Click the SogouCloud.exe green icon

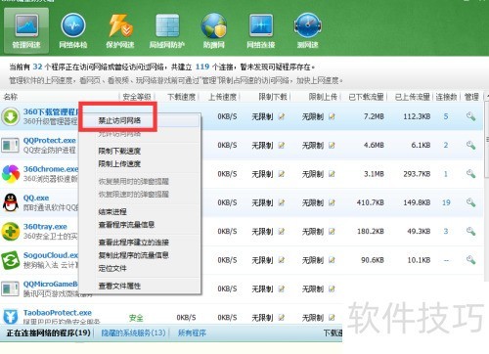point(11,260)
